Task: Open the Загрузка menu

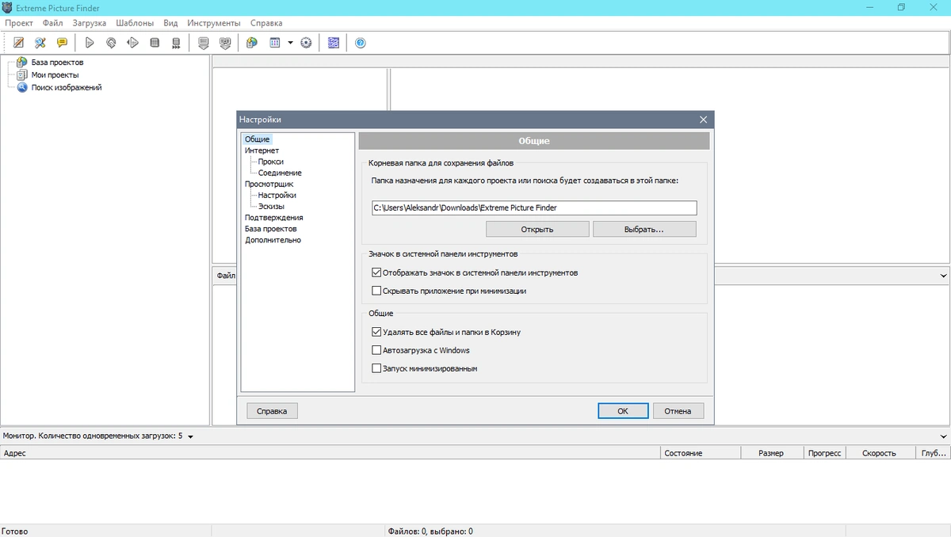Action: [x=90, y=23]
